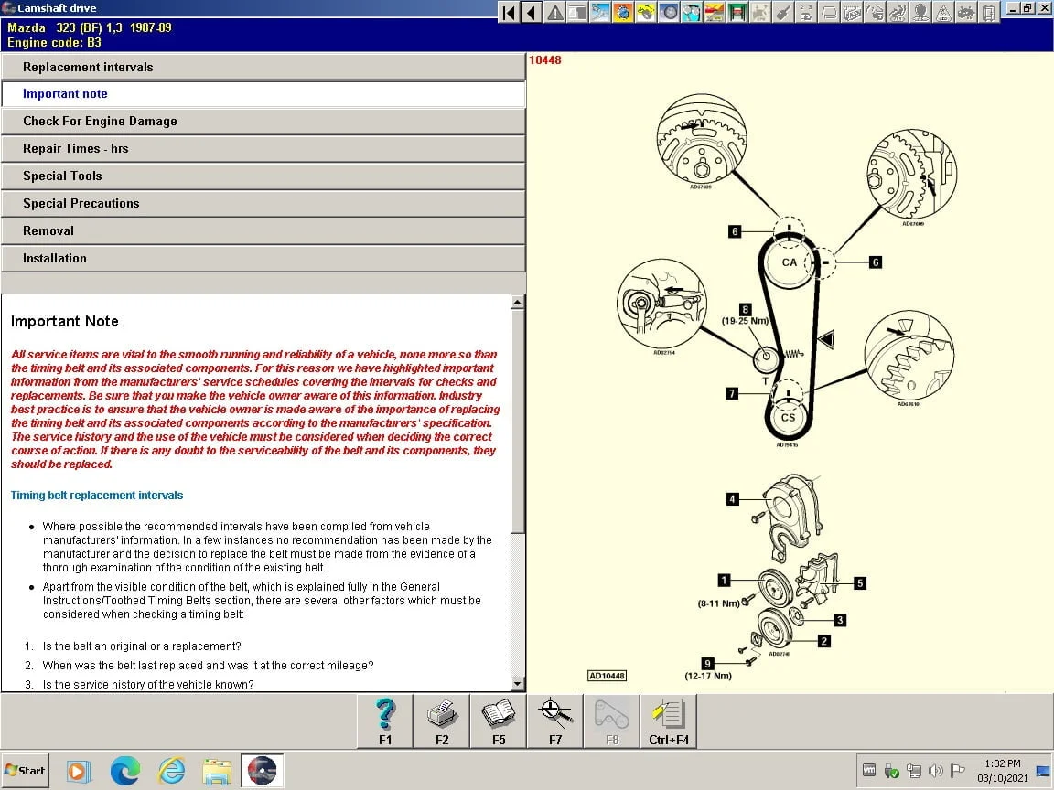
Task: Open help with the F1 question mark icon
Action: (385, 720)
